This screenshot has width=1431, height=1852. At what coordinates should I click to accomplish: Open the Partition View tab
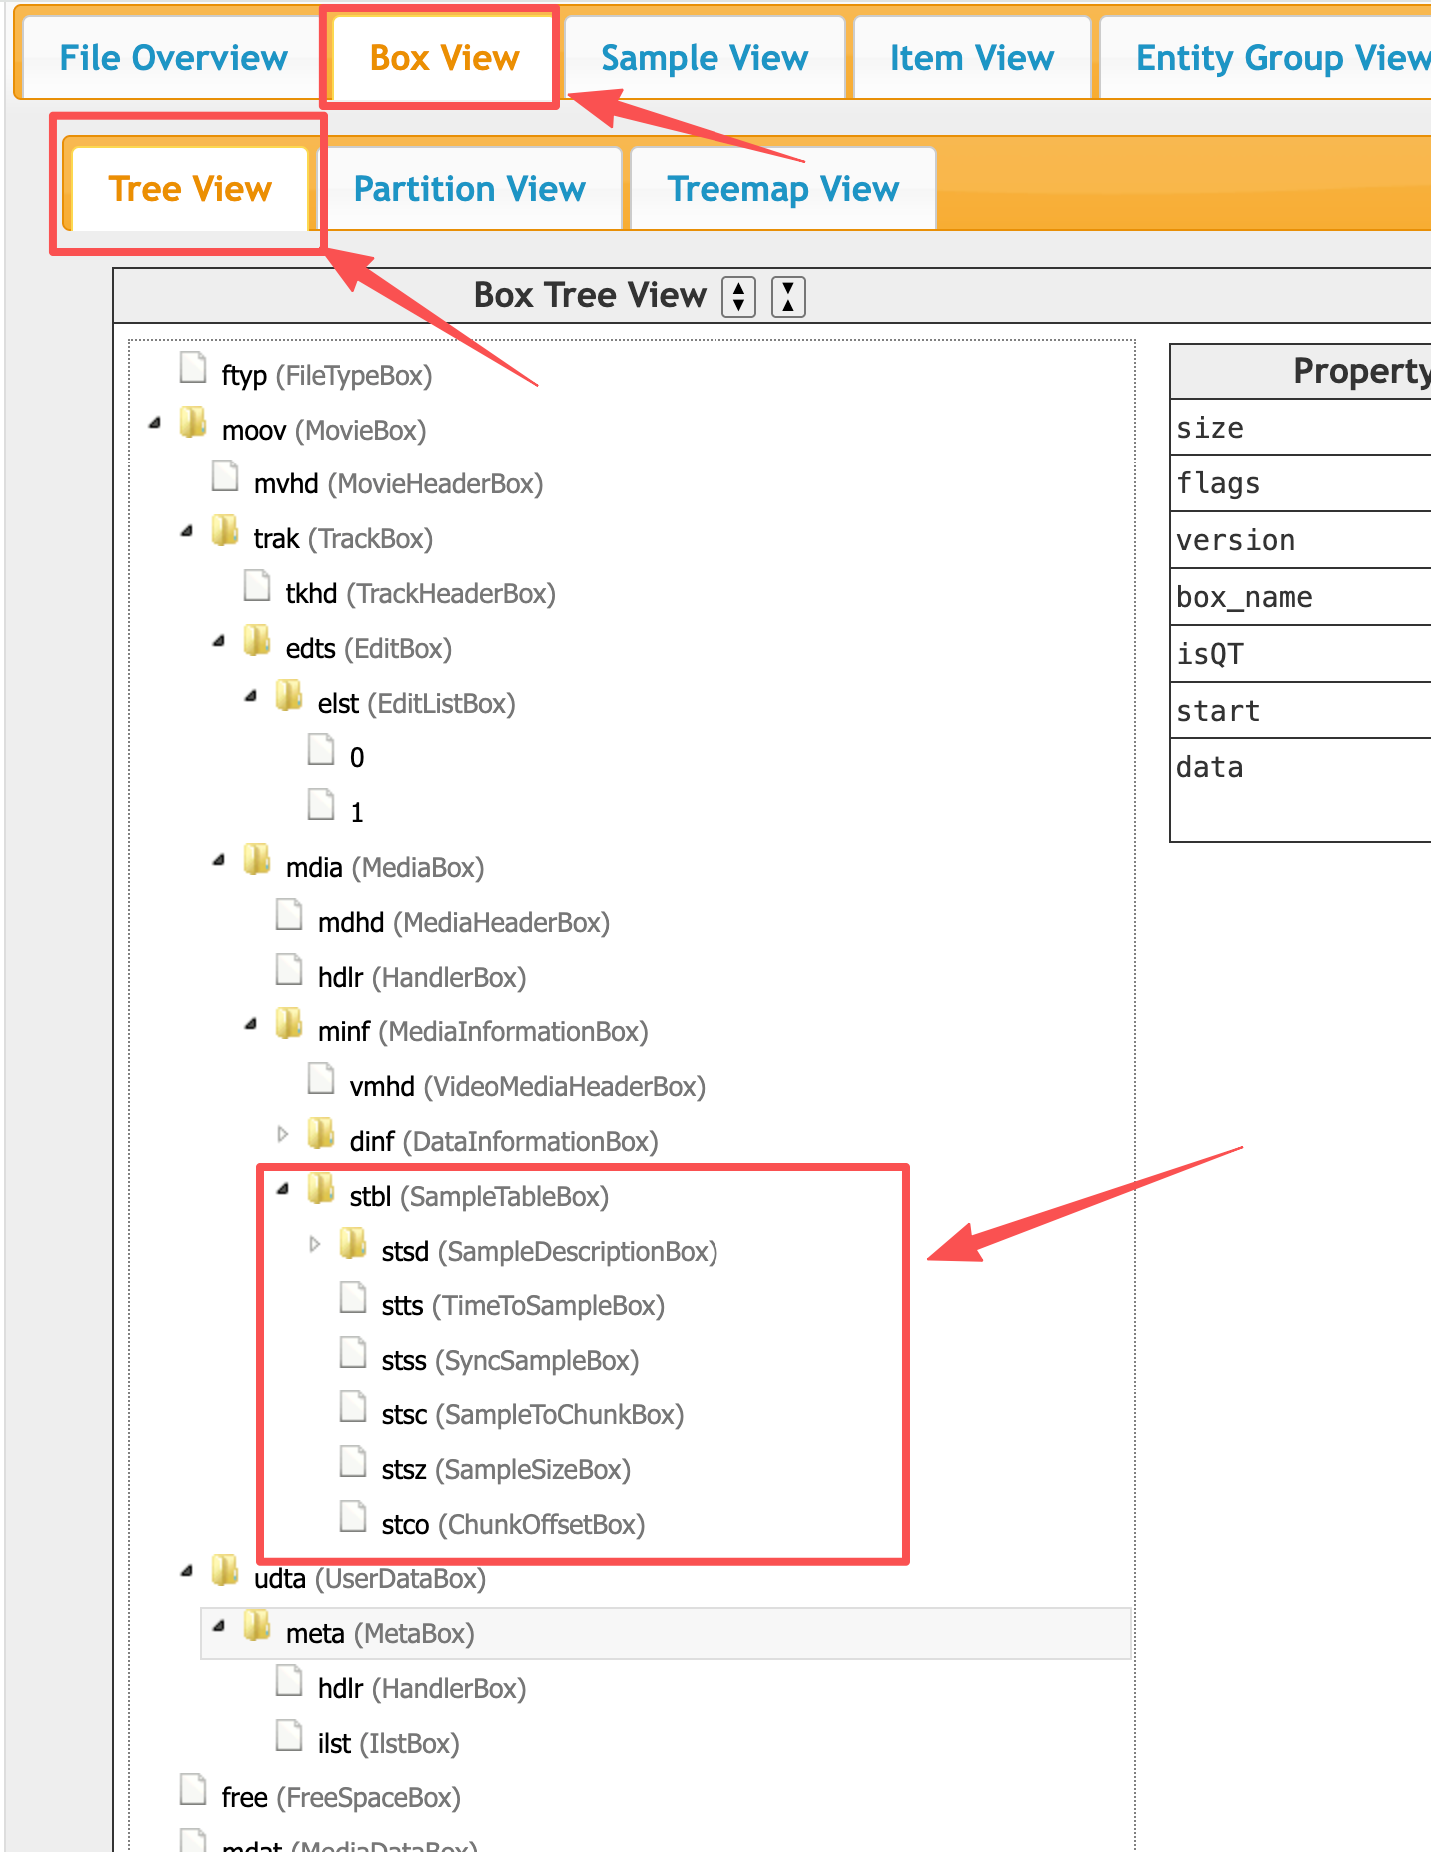(x=470, y=189)
